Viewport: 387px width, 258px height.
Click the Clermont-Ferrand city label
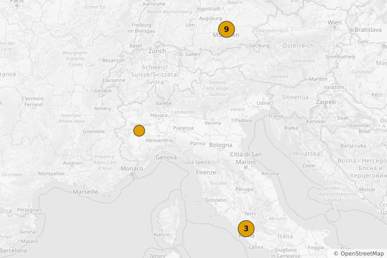33,101
